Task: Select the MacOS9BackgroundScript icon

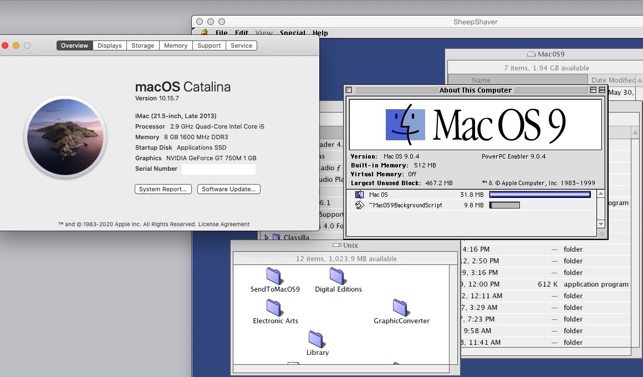Action: pos(359,205)
